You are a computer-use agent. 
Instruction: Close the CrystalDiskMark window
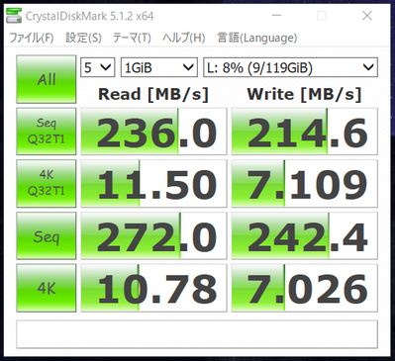pos(367,16)
